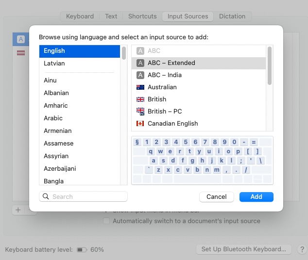The image size is (308, 260).
Task: Toggle Automatically switch to document's input source
Action: 106,221
